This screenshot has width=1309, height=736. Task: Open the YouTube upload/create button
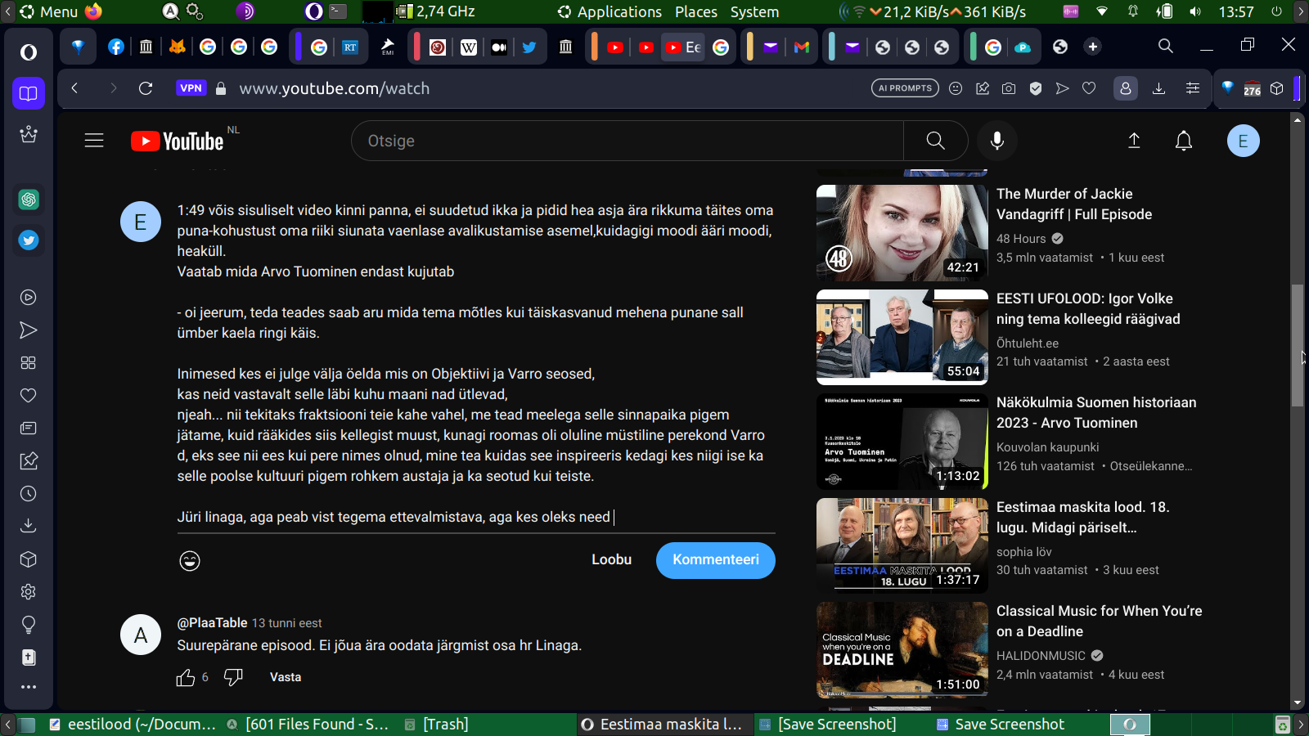tap(1134, 141)
